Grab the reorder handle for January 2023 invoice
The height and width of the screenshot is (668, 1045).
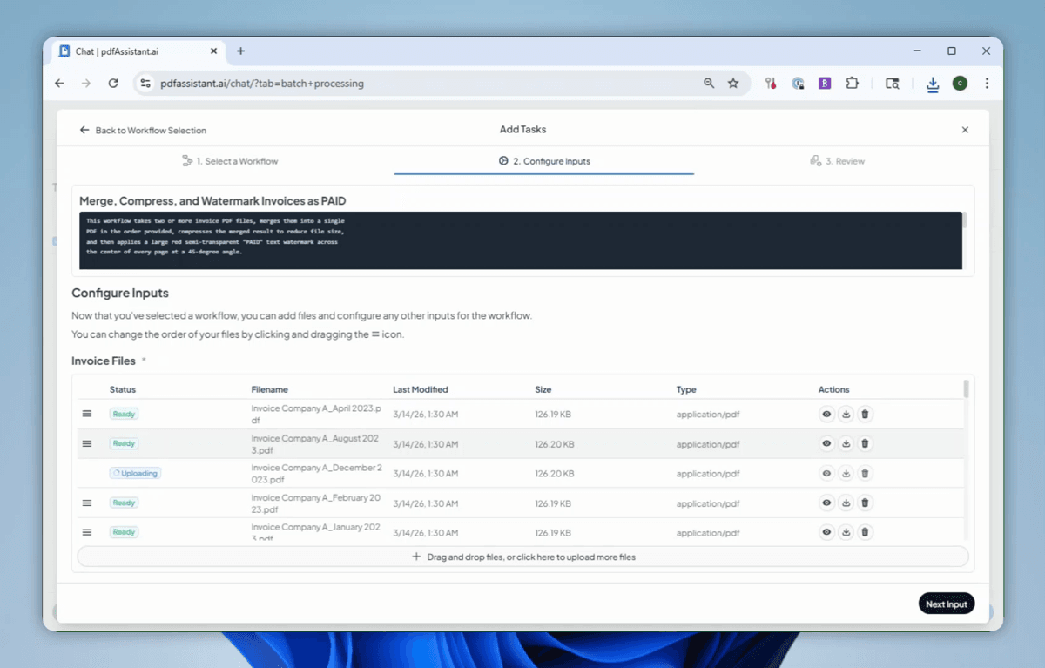tap(87, 532)
